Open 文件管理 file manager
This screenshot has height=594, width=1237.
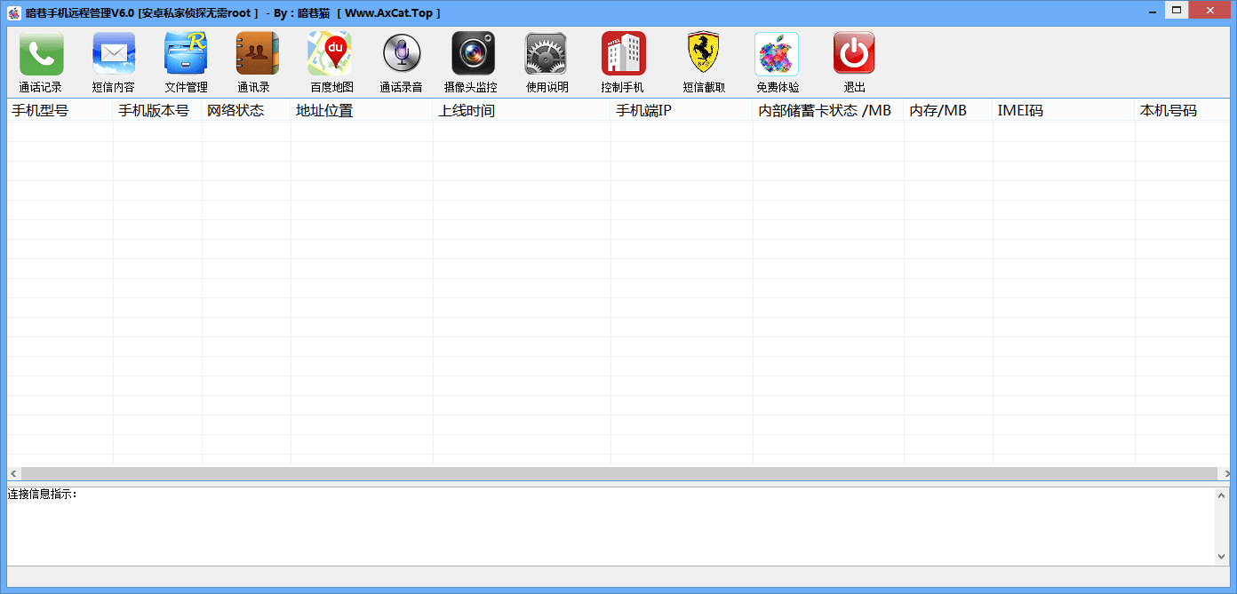[x=186, y=54]
